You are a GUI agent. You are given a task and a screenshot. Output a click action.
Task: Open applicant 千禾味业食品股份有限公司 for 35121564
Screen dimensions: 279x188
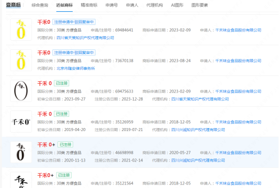pyautogui.click(x=238, y=183)
